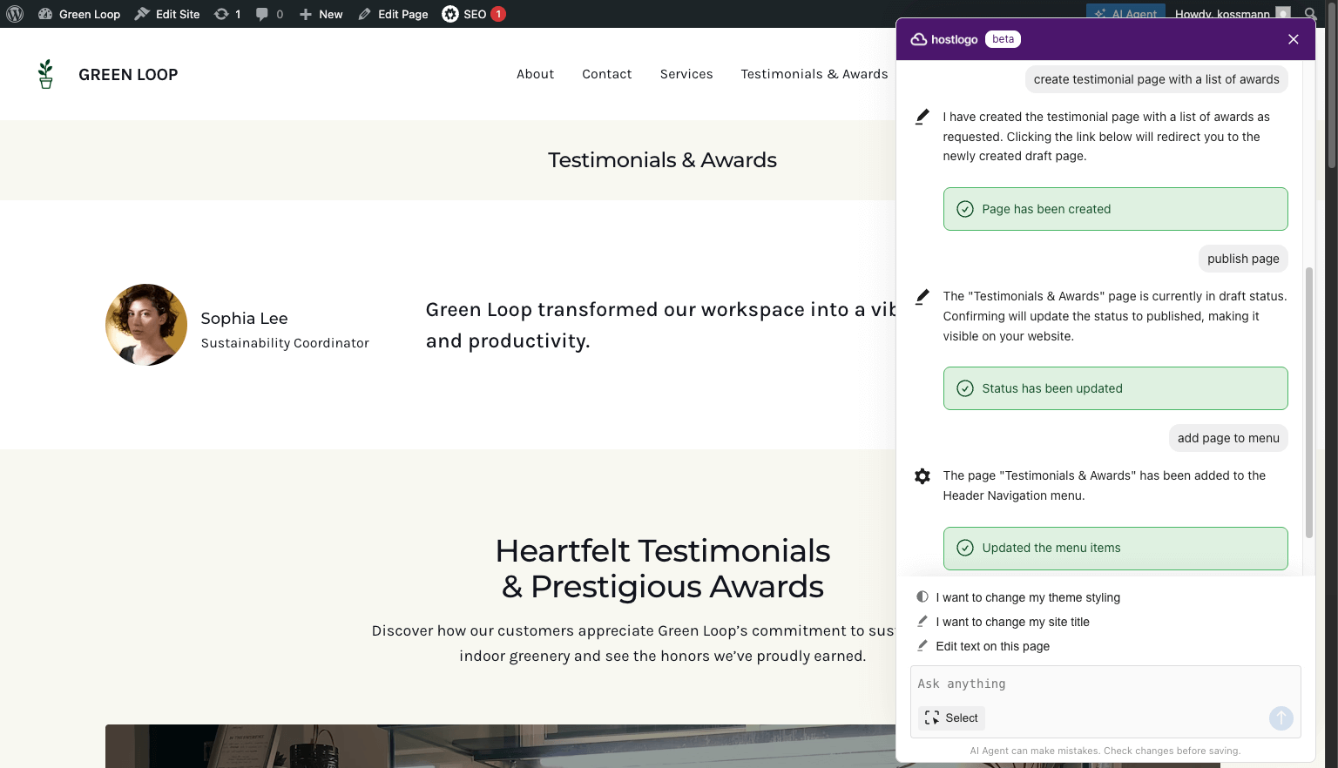Viewport: 1338px width, 768px height.
Task: Open the SEO gear icon
Action: coord(450,14)
